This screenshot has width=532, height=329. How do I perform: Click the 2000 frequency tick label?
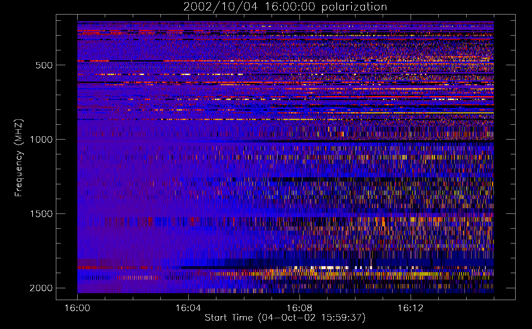pyautogui.click(x=41, y=288)
